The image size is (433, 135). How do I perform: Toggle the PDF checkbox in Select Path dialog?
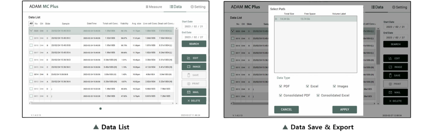280,86
